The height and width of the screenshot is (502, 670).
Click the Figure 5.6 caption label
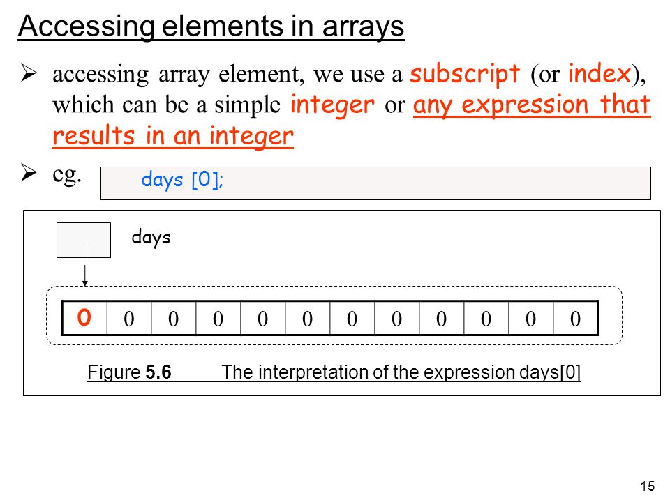[x=130, y=372]
